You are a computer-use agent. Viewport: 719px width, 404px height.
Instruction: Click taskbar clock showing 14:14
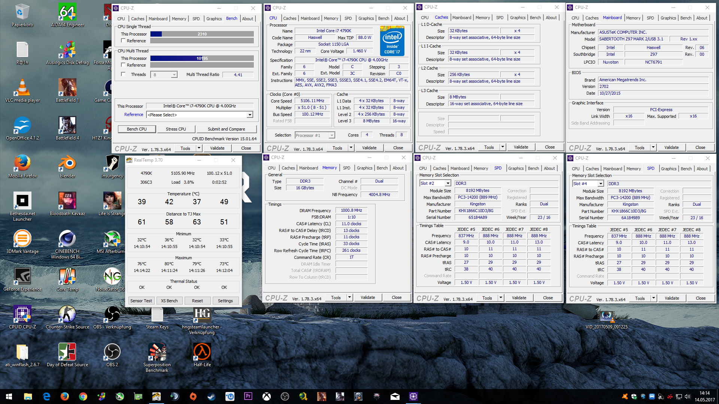(704, 397)
